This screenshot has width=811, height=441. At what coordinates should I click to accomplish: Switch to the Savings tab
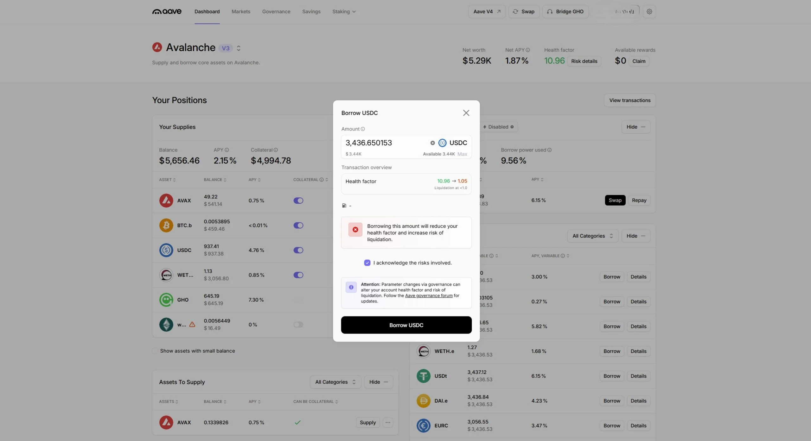311,11
